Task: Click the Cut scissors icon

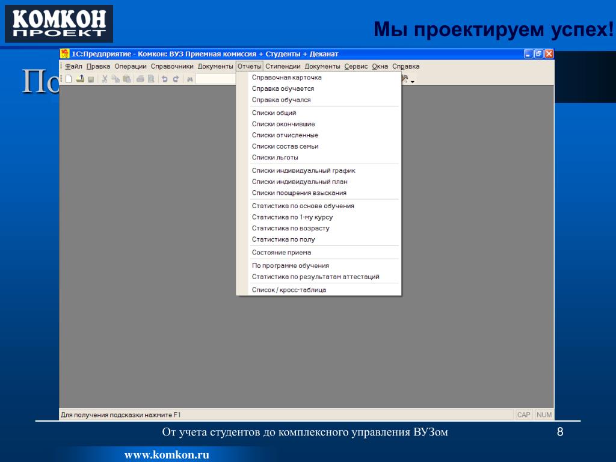Action: (105, 79)
